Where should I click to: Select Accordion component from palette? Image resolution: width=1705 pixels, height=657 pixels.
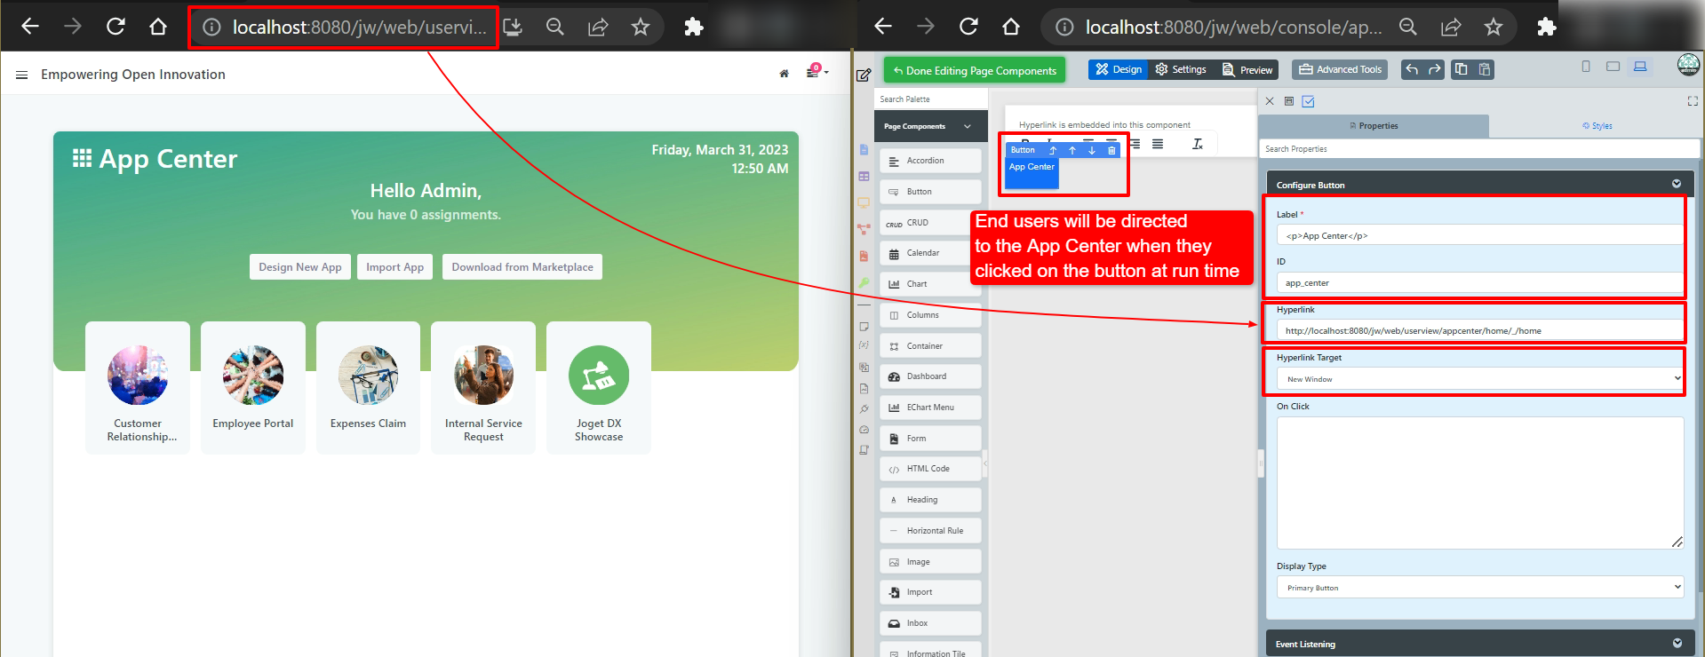[930, 161]
